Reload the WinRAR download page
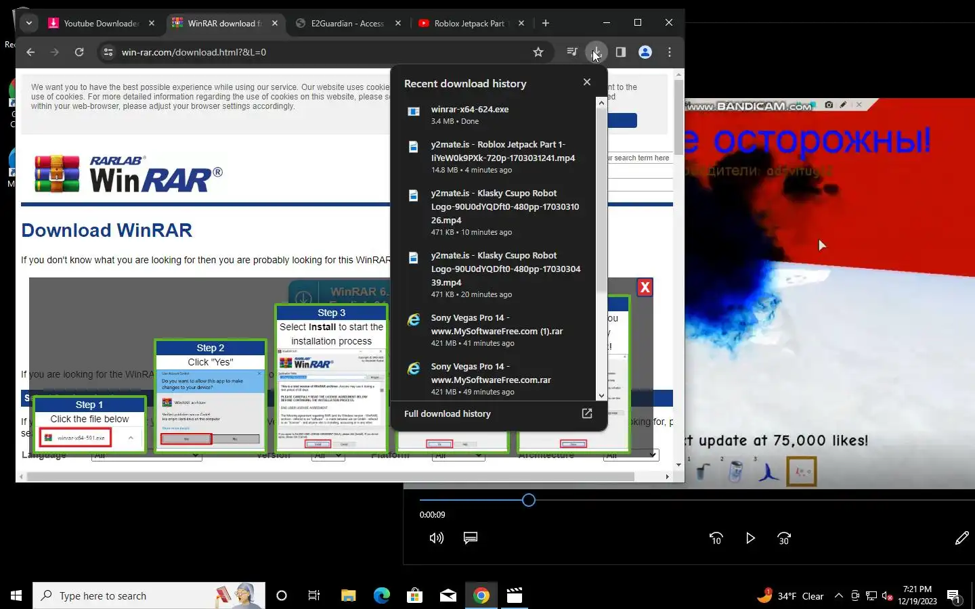Viewport: 975px width, 609px height. [x=79, y=52]
